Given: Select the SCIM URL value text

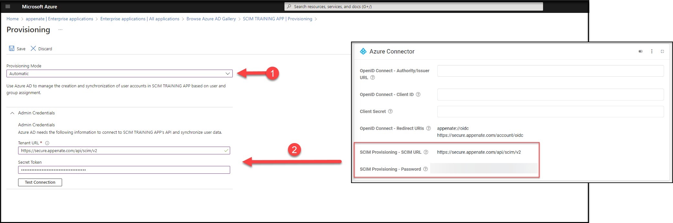Looking at the screenshot, I should pos(479,152).
